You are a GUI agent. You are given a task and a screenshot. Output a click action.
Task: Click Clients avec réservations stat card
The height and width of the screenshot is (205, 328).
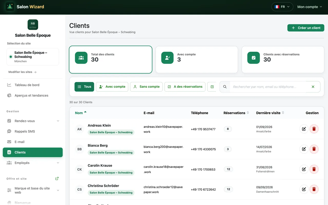283,60
